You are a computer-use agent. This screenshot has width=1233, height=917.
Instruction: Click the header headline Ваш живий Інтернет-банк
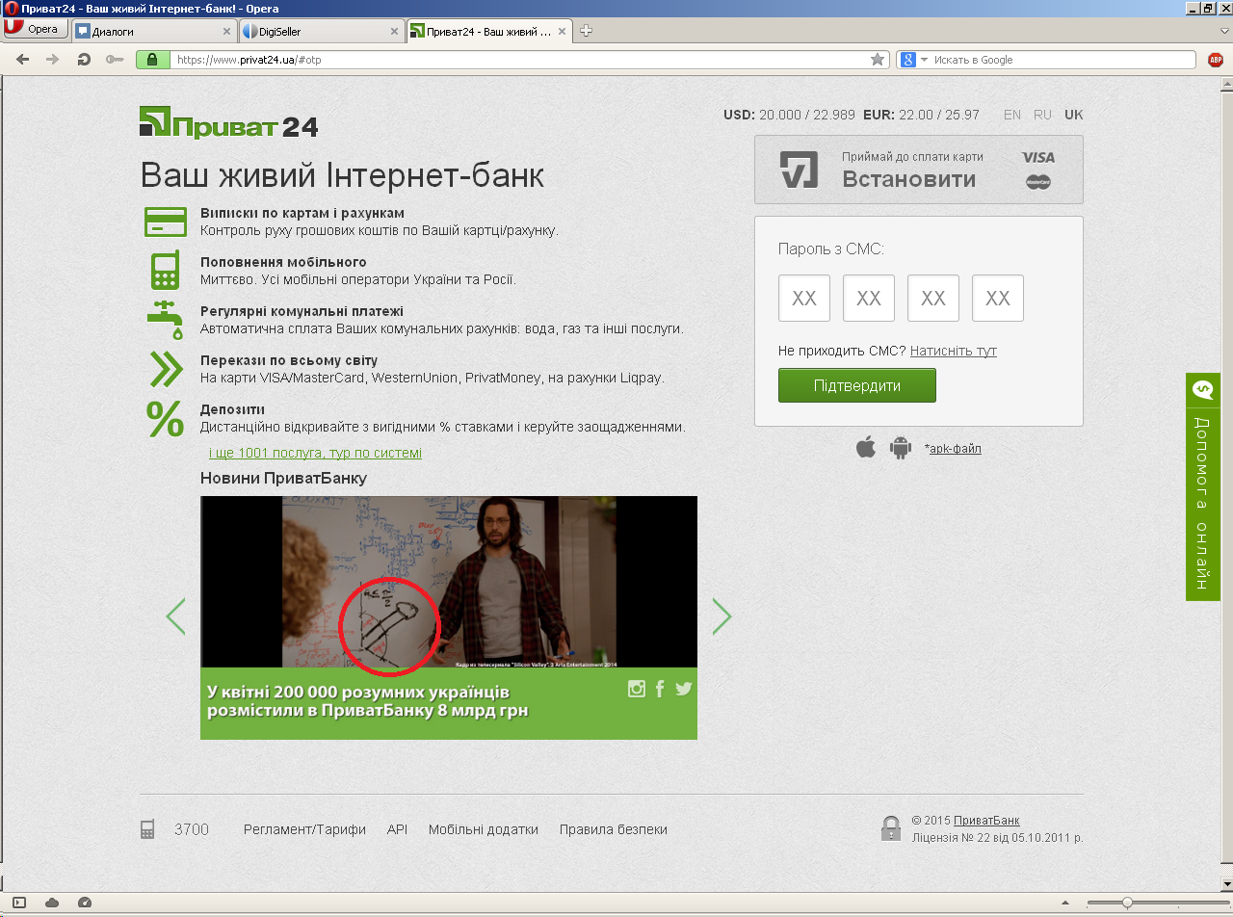[x=342, y=176]
